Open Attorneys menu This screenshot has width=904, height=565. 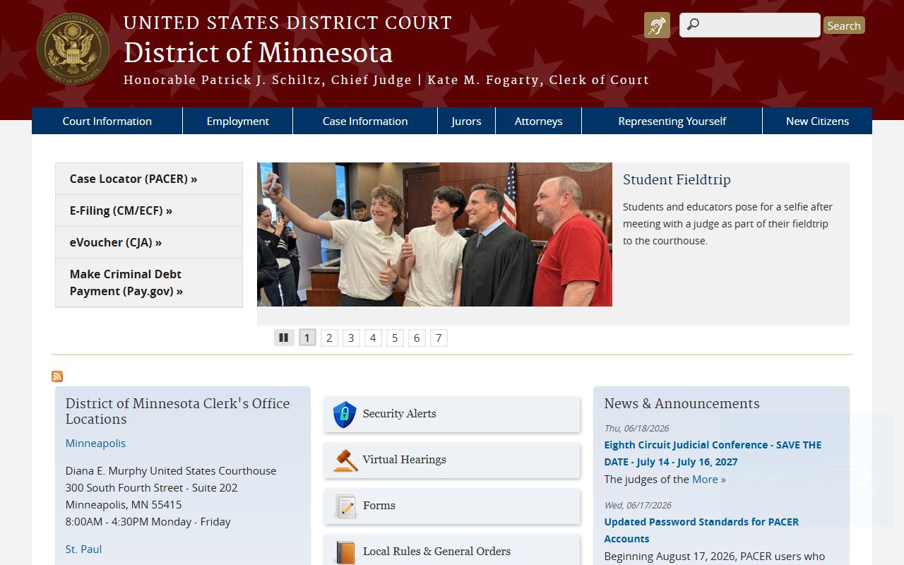pos(539,121)
